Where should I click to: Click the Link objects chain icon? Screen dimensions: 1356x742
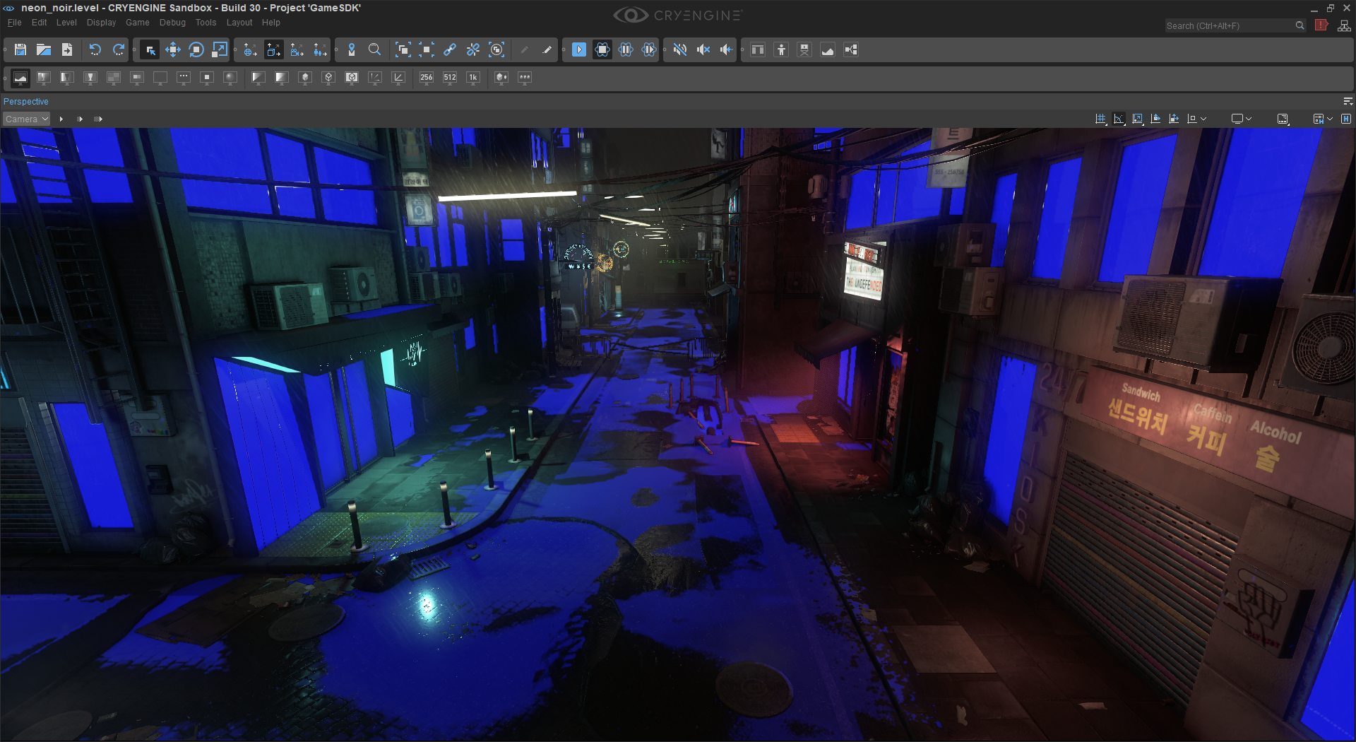450,49
